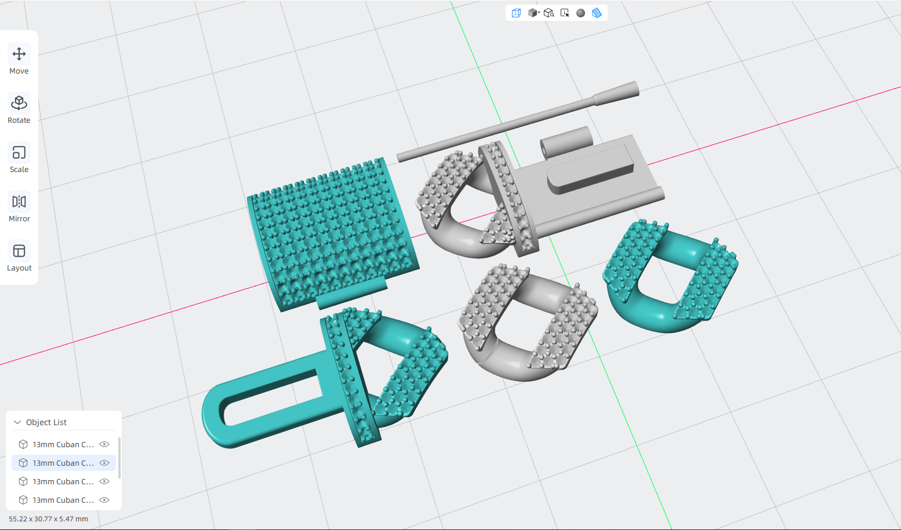Click the zoom-to-object cube magnifier icon
Image resolution: width=901 pixels, height=530 pixels.
[x=548, y=13]
